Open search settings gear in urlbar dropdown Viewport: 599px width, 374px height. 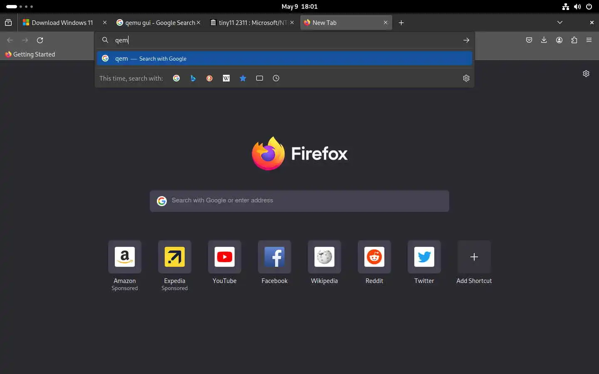pyautogui.click(x=466, y=78)
